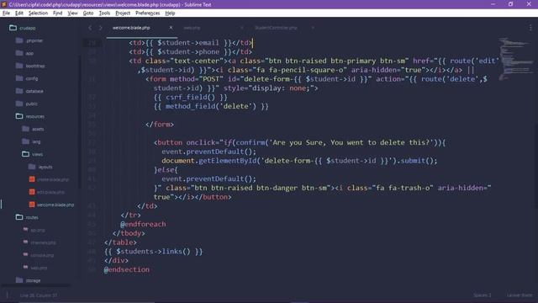
Task: Click the create.blade.php file icon
Action: (32, 179)
